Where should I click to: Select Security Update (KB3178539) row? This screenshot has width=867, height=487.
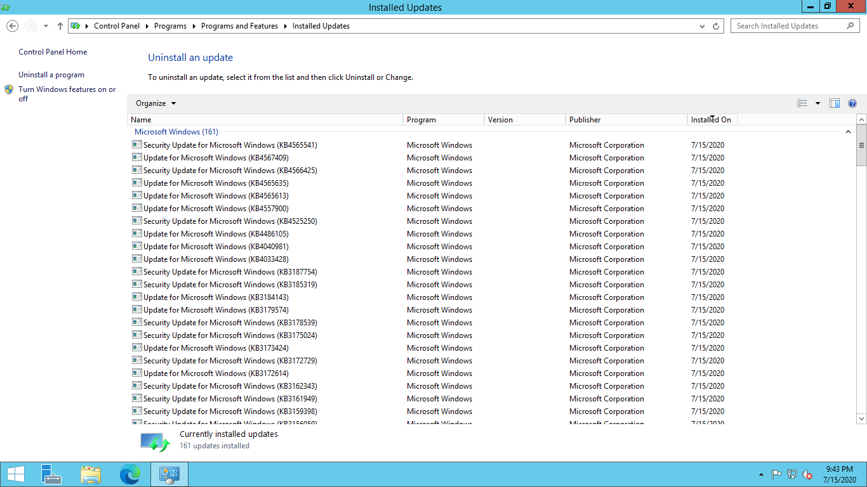pos(432,323)
